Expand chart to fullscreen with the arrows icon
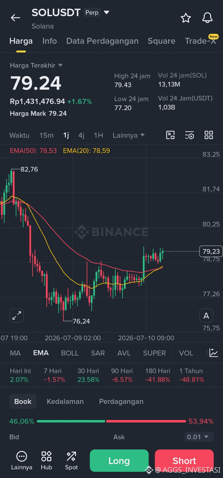223x478 pixels. point(17,316)
